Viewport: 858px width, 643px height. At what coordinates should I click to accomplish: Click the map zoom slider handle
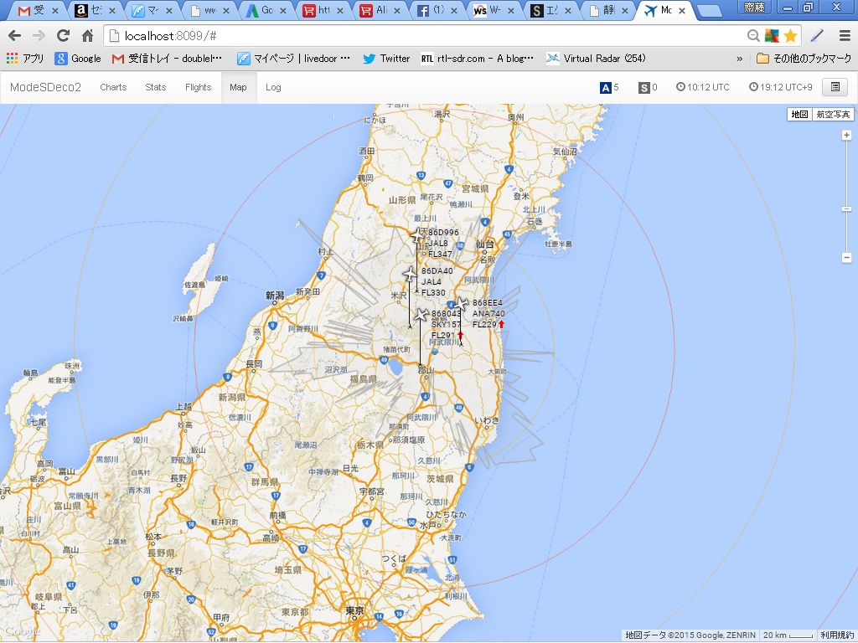click(x=846, y=208)
